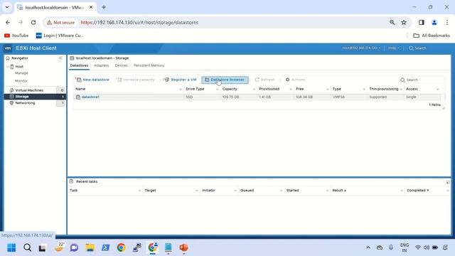The height and width of the screenshot is (256, 455).
Task: Open the Free column dropdown
Action: (327, 89)
